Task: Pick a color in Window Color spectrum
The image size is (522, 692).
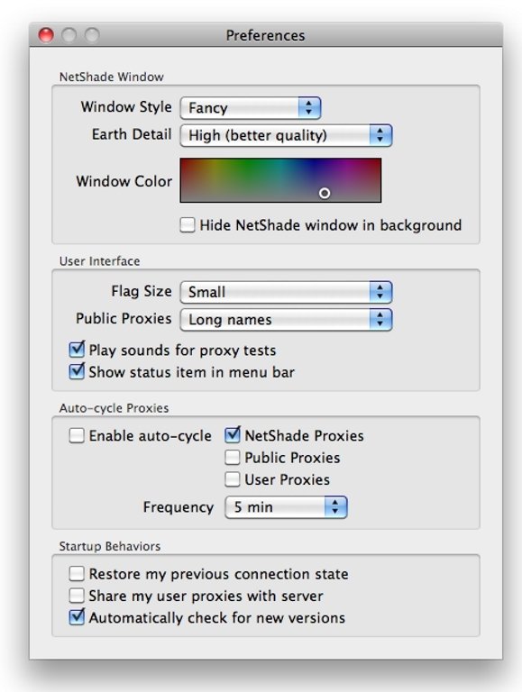Action: point(280,180)
